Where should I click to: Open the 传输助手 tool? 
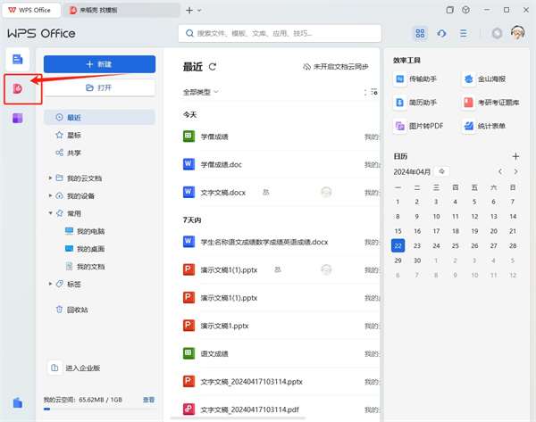pyautogui.click(x=415, y=79)
